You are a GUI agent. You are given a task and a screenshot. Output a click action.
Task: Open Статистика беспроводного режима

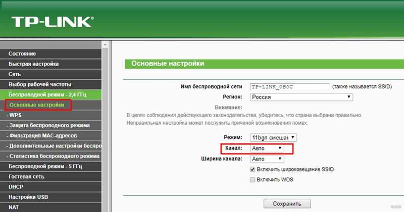[51, 156]
